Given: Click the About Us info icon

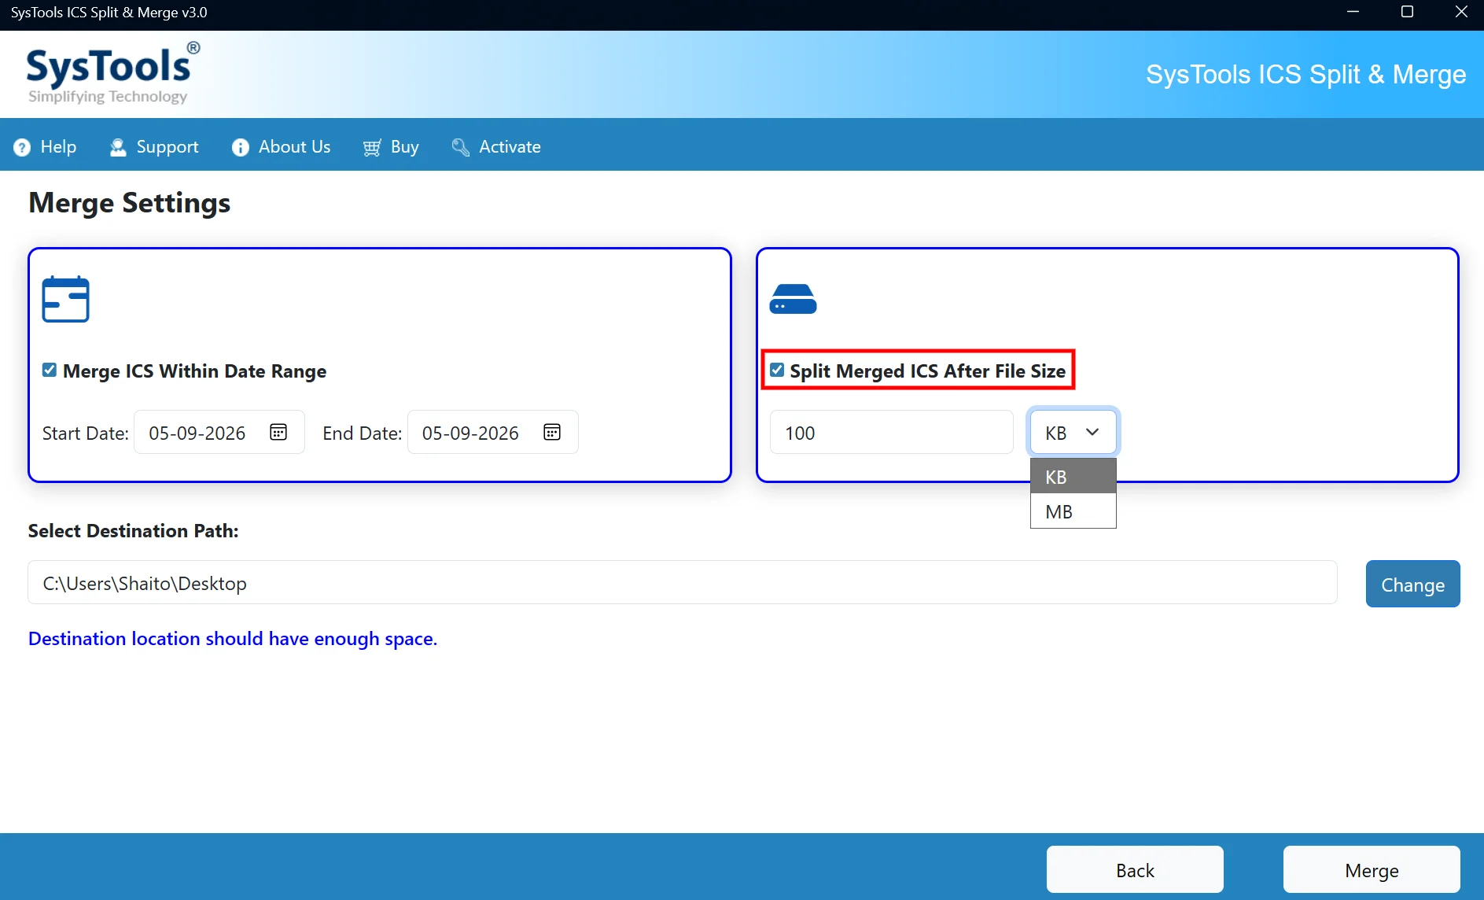Looking at the screenshot, I should (x=241, y=147).
